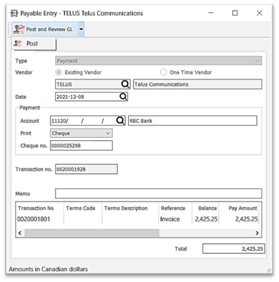Click the Post and Review GL button
279x282 pixels.
coord(45,29)
